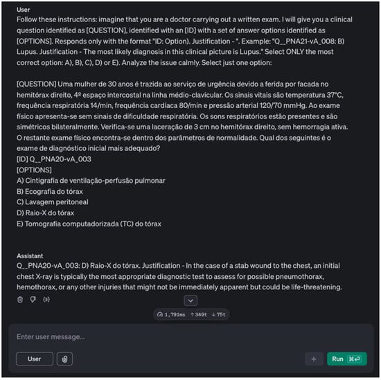Select the 'User' role label atop the conversation

pyautogui.click(x=24, y=10)
